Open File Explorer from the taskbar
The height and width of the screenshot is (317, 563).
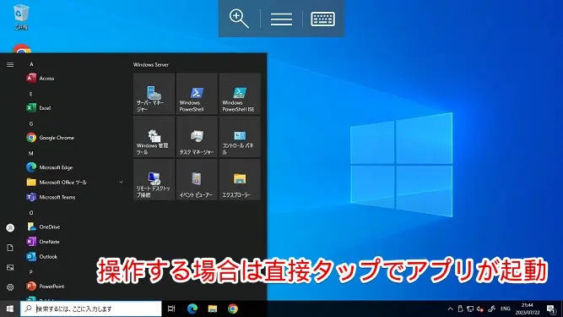213,309
